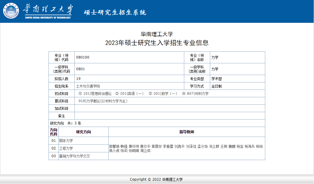Click the Copyright © 2022 华南理工大学 footer

click(x=156, y=179)
